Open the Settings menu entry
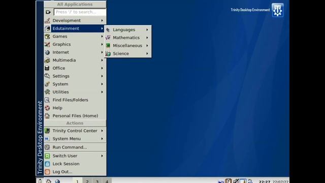This screenshot has height=183, width=325. 75,76
